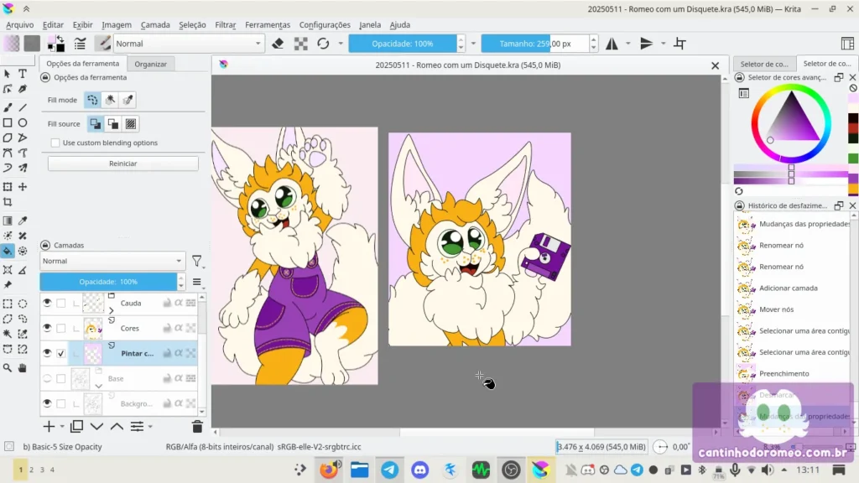
Task: Toggle vertical mirror tool
Action: [647, 44]
